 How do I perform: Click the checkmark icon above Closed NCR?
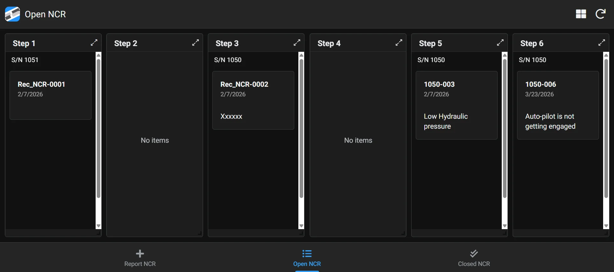point(474,253)
